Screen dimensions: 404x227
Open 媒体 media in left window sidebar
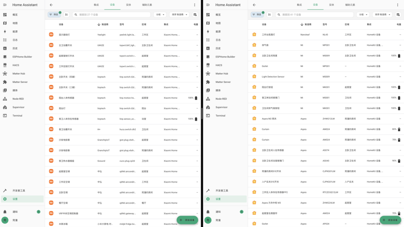(x=22, y=90)
